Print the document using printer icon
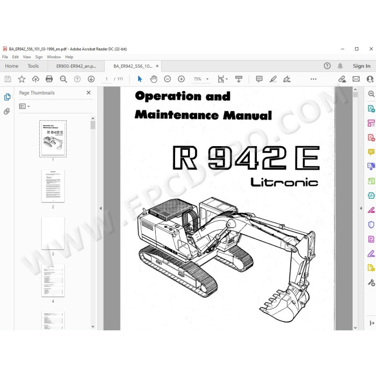Image resolution: width=376 pixels, height=376 pixels. pos(49,79)
